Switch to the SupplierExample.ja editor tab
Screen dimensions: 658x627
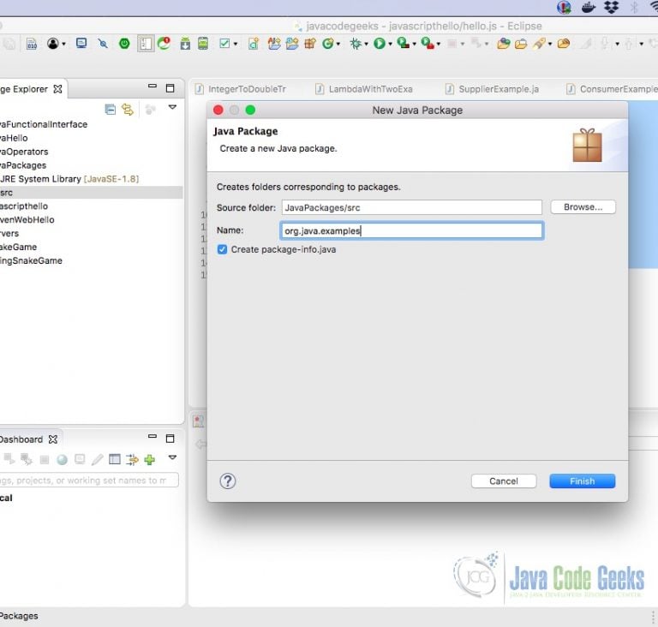click(492, 89)
